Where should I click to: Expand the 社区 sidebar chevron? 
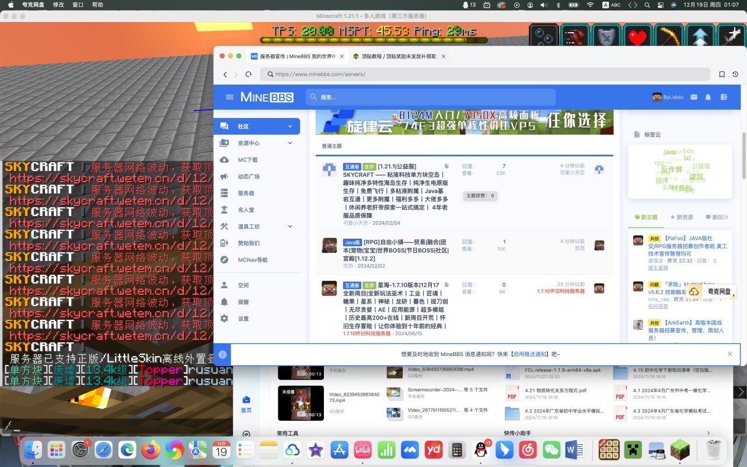click(x=290, y=126)
